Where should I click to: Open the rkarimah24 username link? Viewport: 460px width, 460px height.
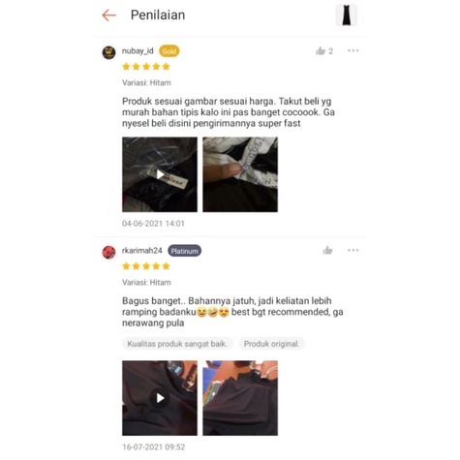coord(142,251)
